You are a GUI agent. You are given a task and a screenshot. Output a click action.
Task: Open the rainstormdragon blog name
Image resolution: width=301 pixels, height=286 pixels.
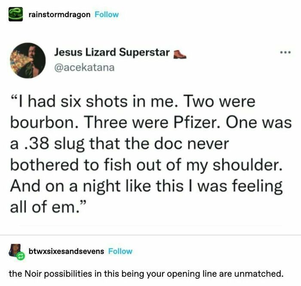coord(59,15)
